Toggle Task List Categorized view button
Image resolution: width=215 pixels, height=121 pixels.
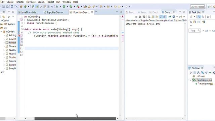(199, 17)
